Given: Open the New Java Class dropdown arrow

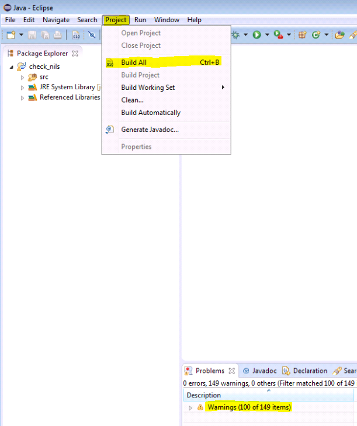Looking at the screenshot, I should pyautogui.click(x=327, y=35).
